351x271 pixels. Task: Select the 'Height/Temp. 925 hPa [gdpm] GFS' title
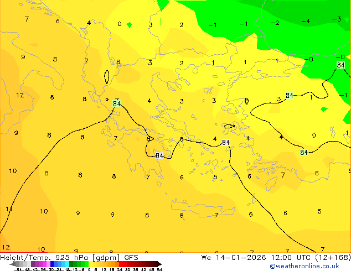(x=69, y=258)
